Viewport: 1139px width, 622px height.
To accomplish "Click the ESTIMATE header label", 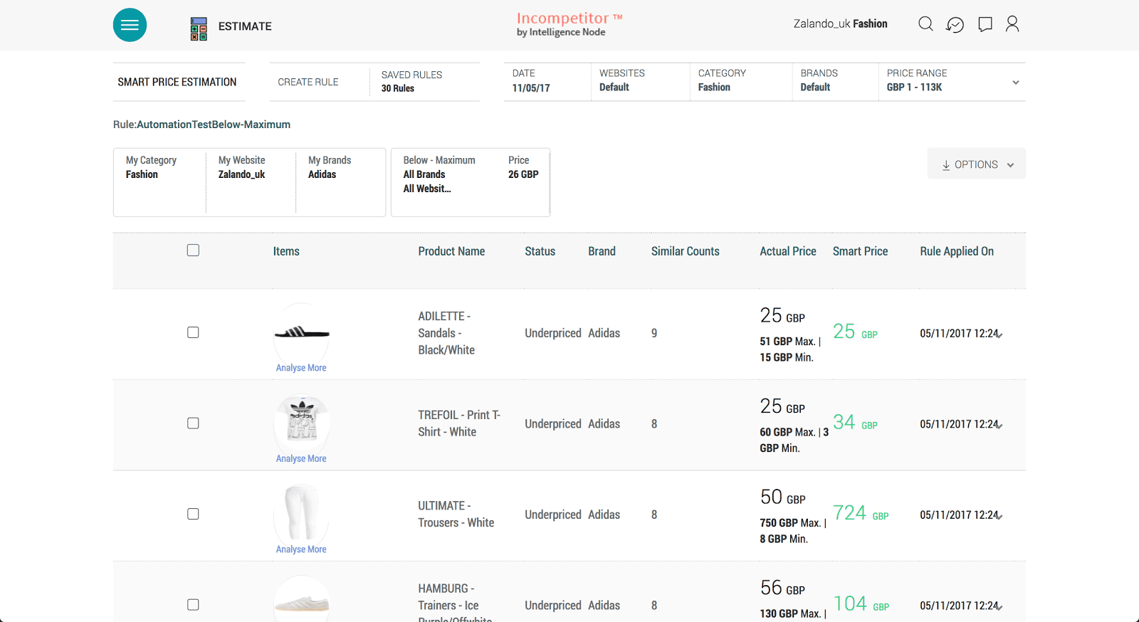I will tap(245, 26).
